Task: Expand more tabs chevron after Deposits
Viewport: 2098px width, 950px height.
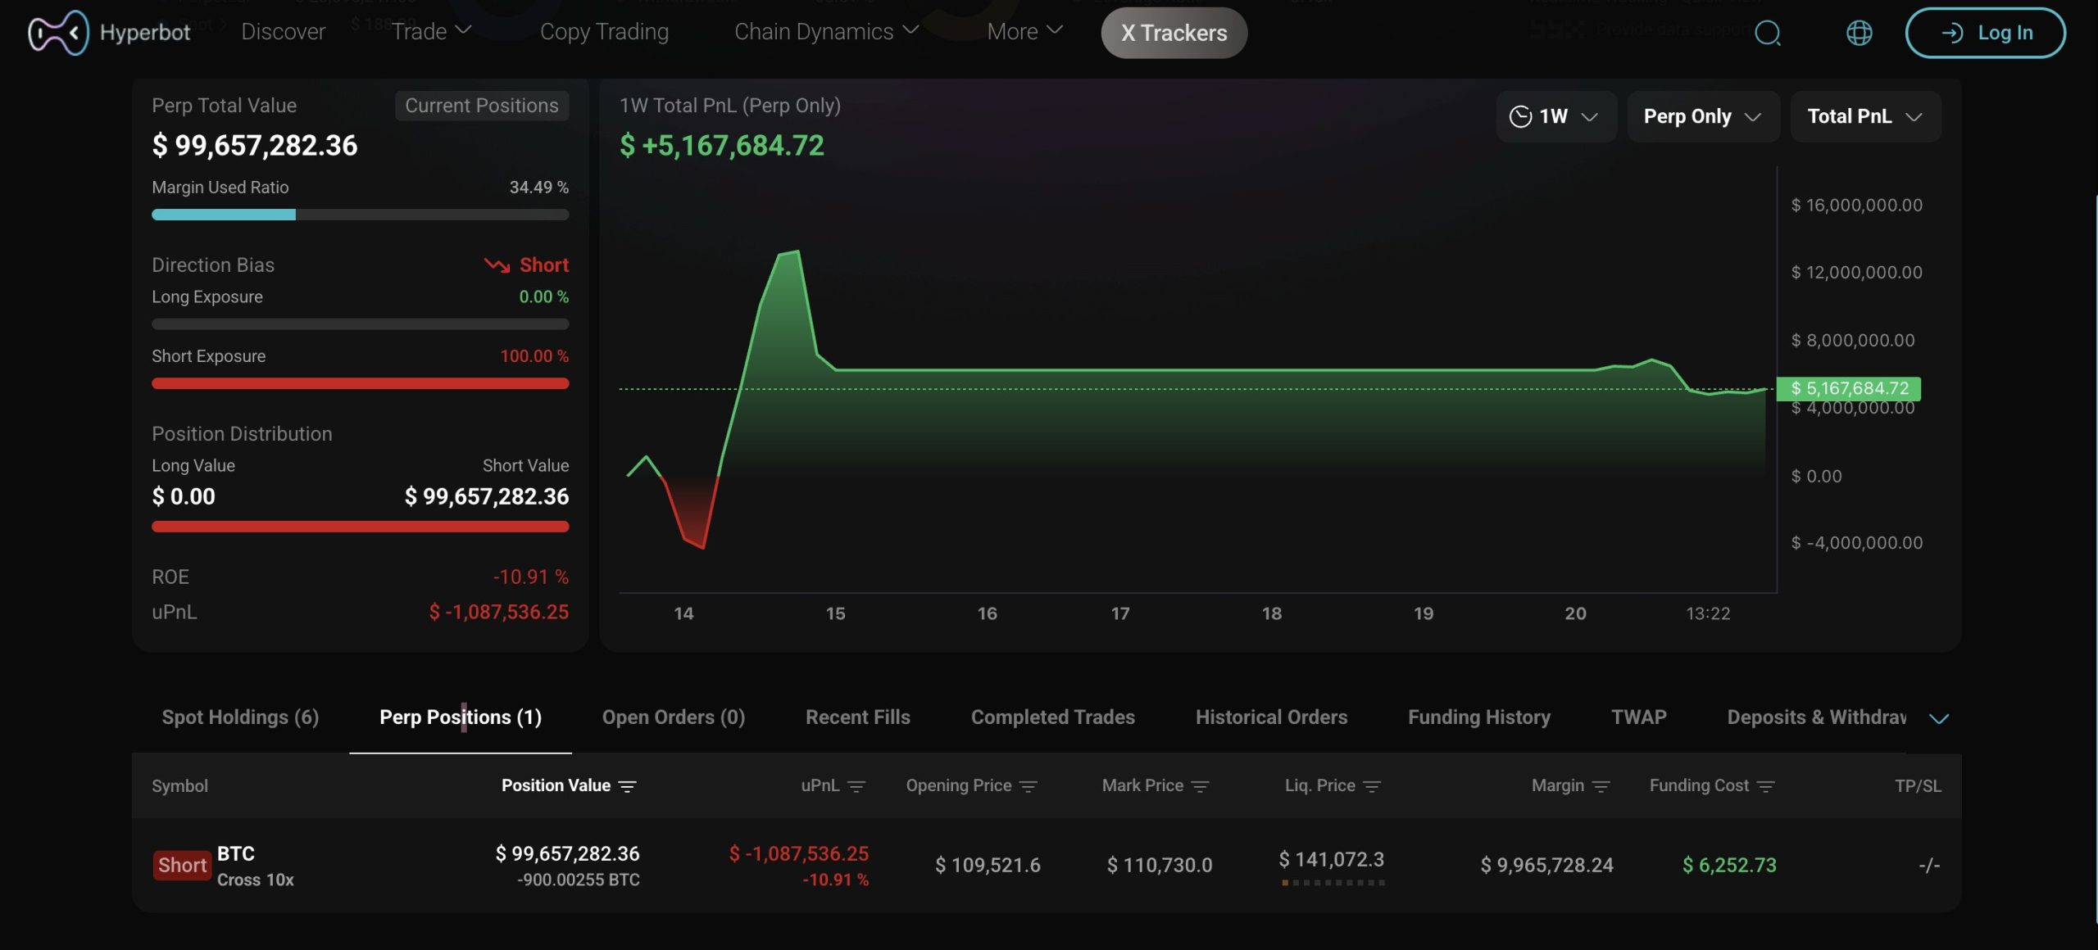Action: pos(1938,718)
